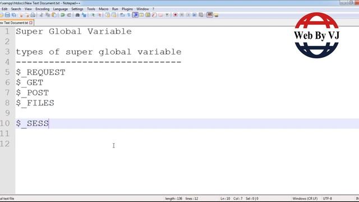Open the View menu
359x202 pixels.
28,9
